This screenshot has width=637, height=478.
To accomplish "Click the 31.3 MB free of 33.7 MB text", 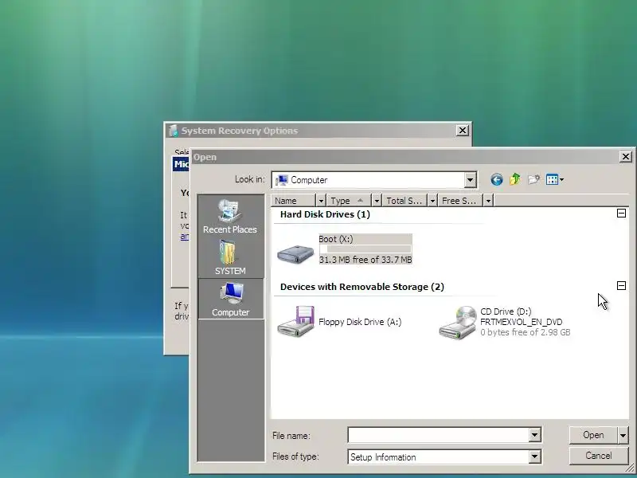I will 365,260.
